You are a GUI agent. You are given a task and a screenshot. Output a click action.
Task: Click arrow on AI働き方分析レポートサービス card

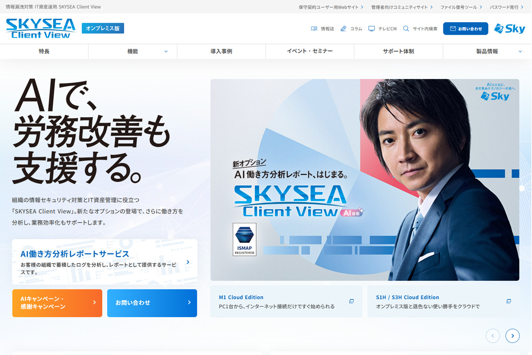tap(188, 262)
